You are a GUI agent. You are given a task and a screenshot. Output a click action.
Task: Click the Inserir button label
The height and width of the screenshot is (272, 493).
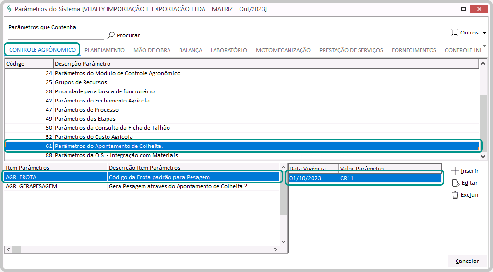pyautogui.click(x=469, y=171)
